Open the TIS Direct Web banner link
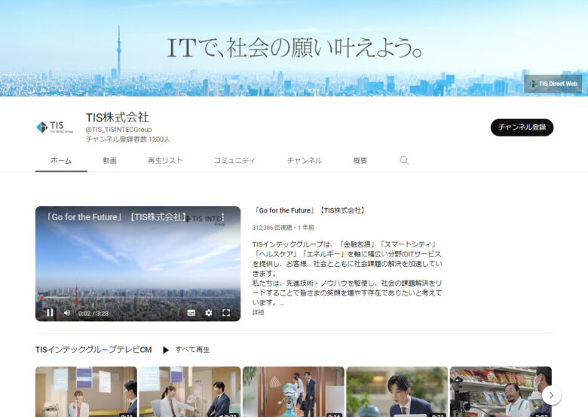 click(553, 84)
